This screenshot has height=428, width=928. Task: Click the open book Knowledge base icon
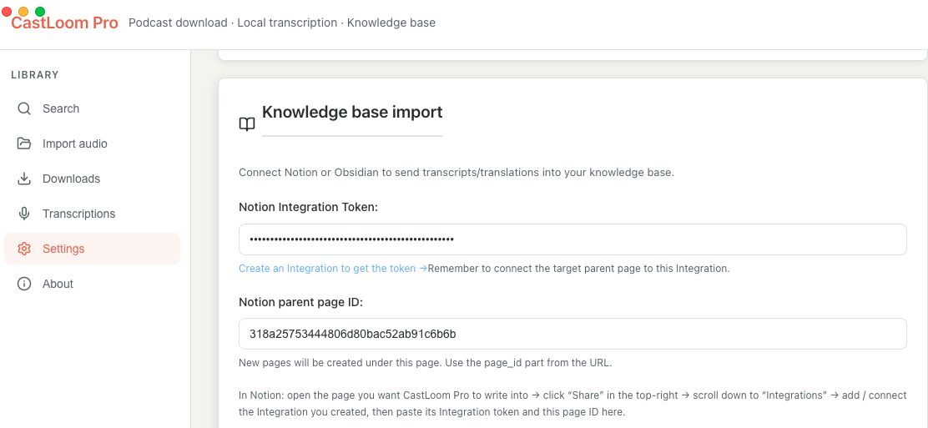[x=247, y=124]
